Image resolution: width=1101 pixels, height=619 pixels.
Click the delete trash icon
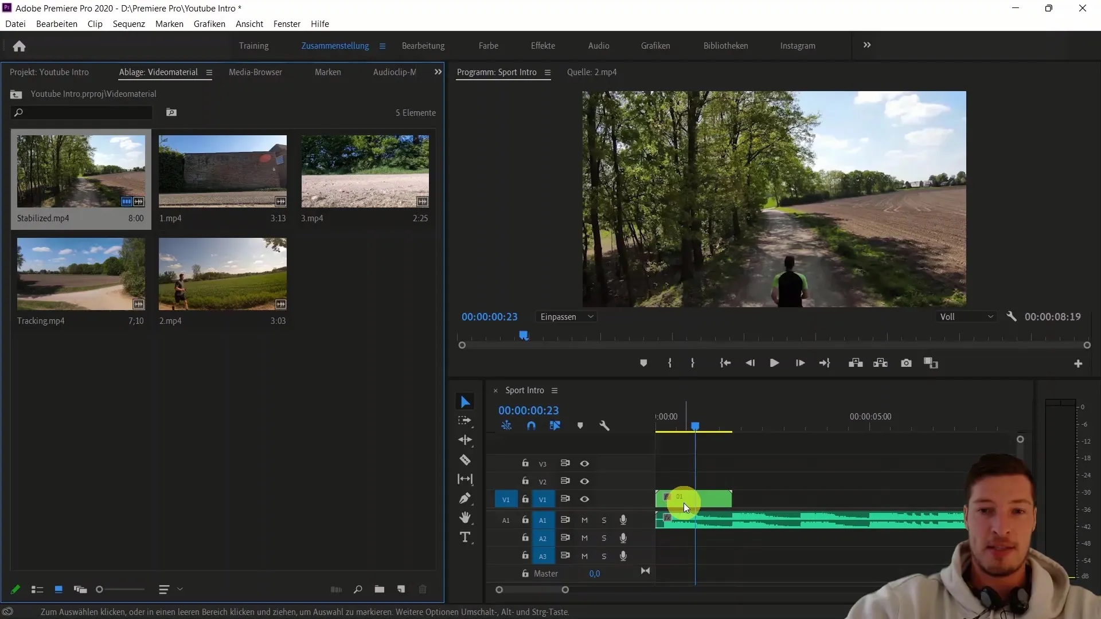(423, 589)
